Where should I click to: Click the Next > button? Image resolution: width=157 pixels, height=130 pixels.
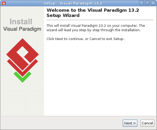[x=130, y=123]
